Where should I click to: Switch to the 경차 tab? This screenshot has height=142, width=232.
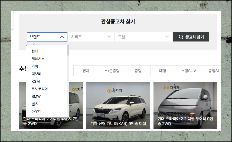click(x=86, y=71)
